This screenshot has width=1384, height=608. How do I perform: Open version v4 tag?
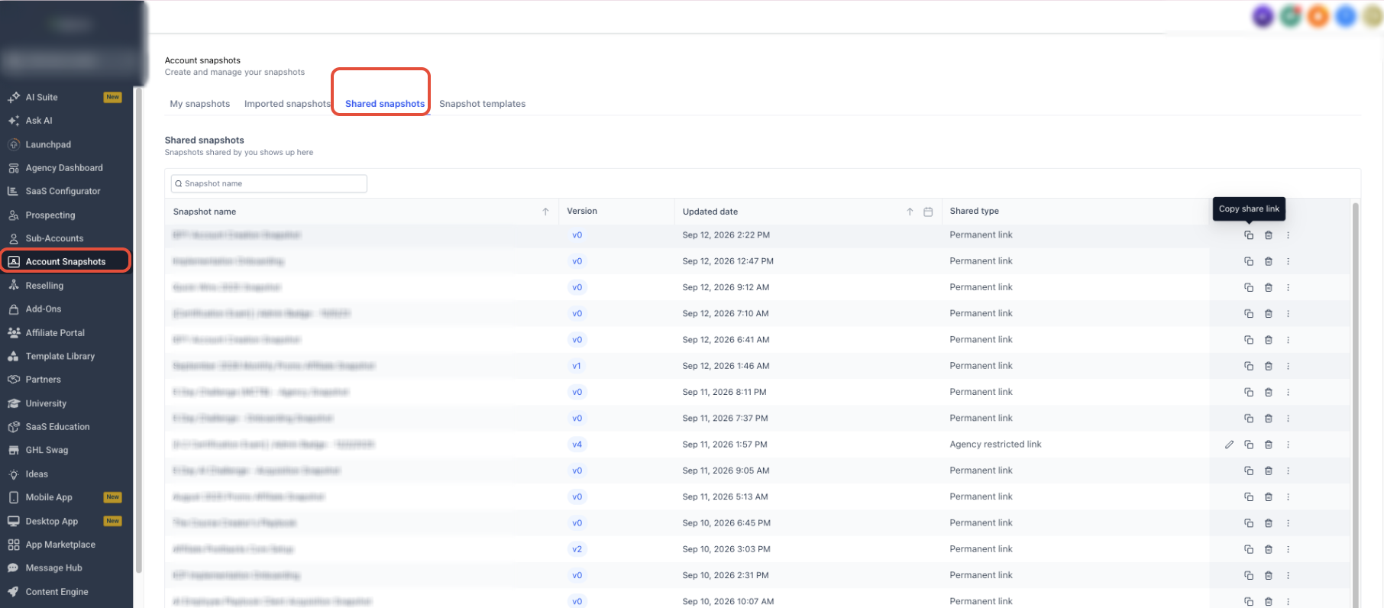click(x=577, y=445)
